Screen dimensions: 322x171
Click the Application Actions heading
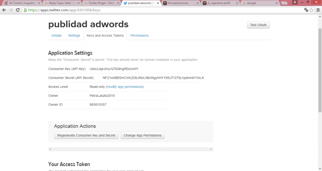pos(75,126)
